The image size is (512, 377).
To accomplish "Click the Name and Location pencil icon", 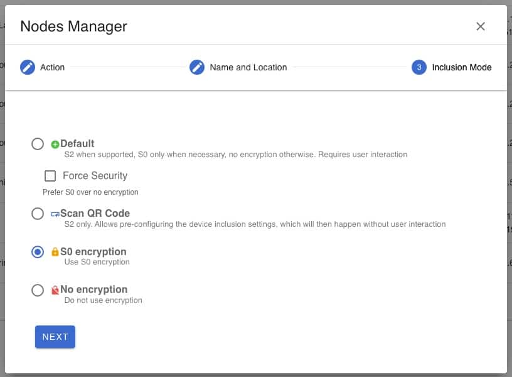I will click(197, 67).
